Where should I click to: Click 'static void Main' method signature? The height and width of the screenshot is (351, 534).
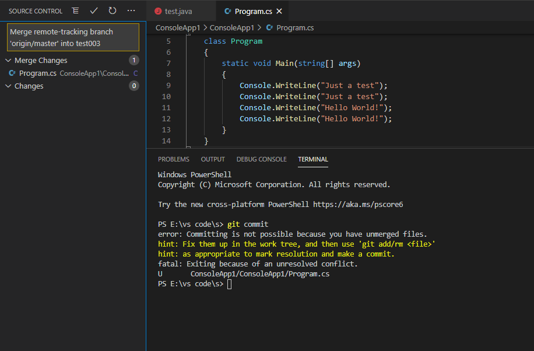(x=291, y=64)
